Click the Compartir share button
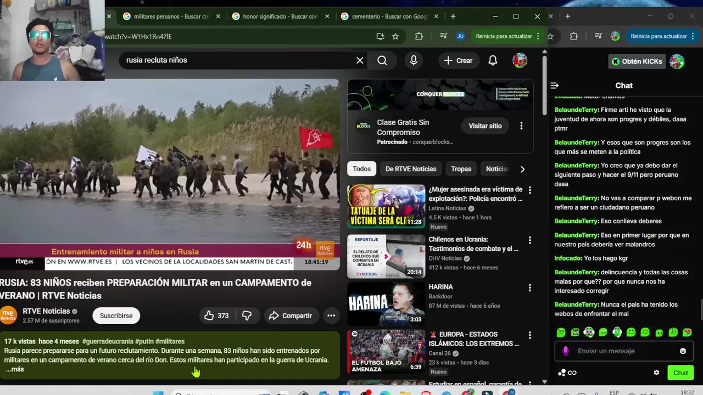Image resolution: width=703 pixels, height=395 pixels. [291, 315]
